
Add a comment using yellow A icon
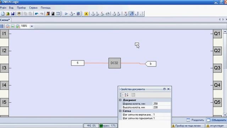pyautogui.click(x=86, y=14)
